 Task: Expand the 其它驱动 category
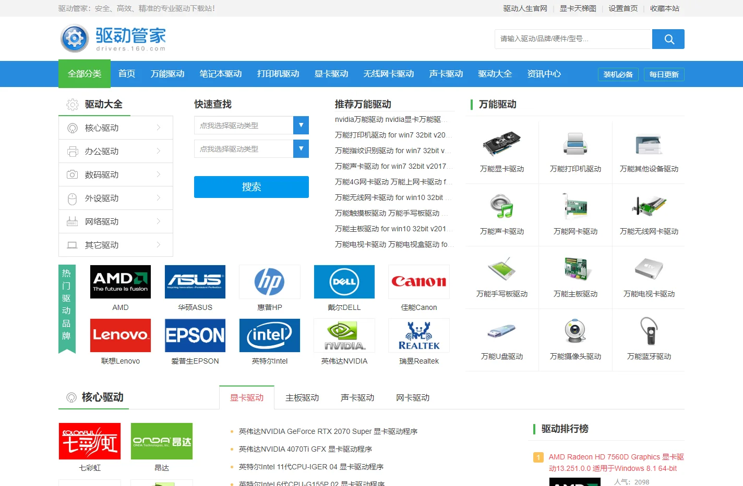point(116,245)
